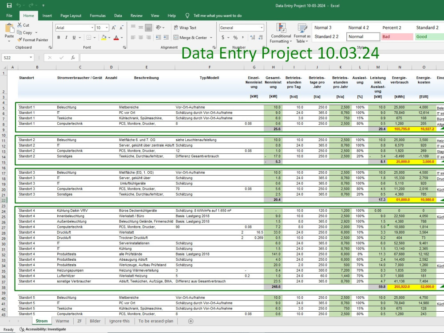Image resolution: width=444 pixels, height=333 pixels.
Task: Switch to the Data ribbon tab
Action: (118, 16)
